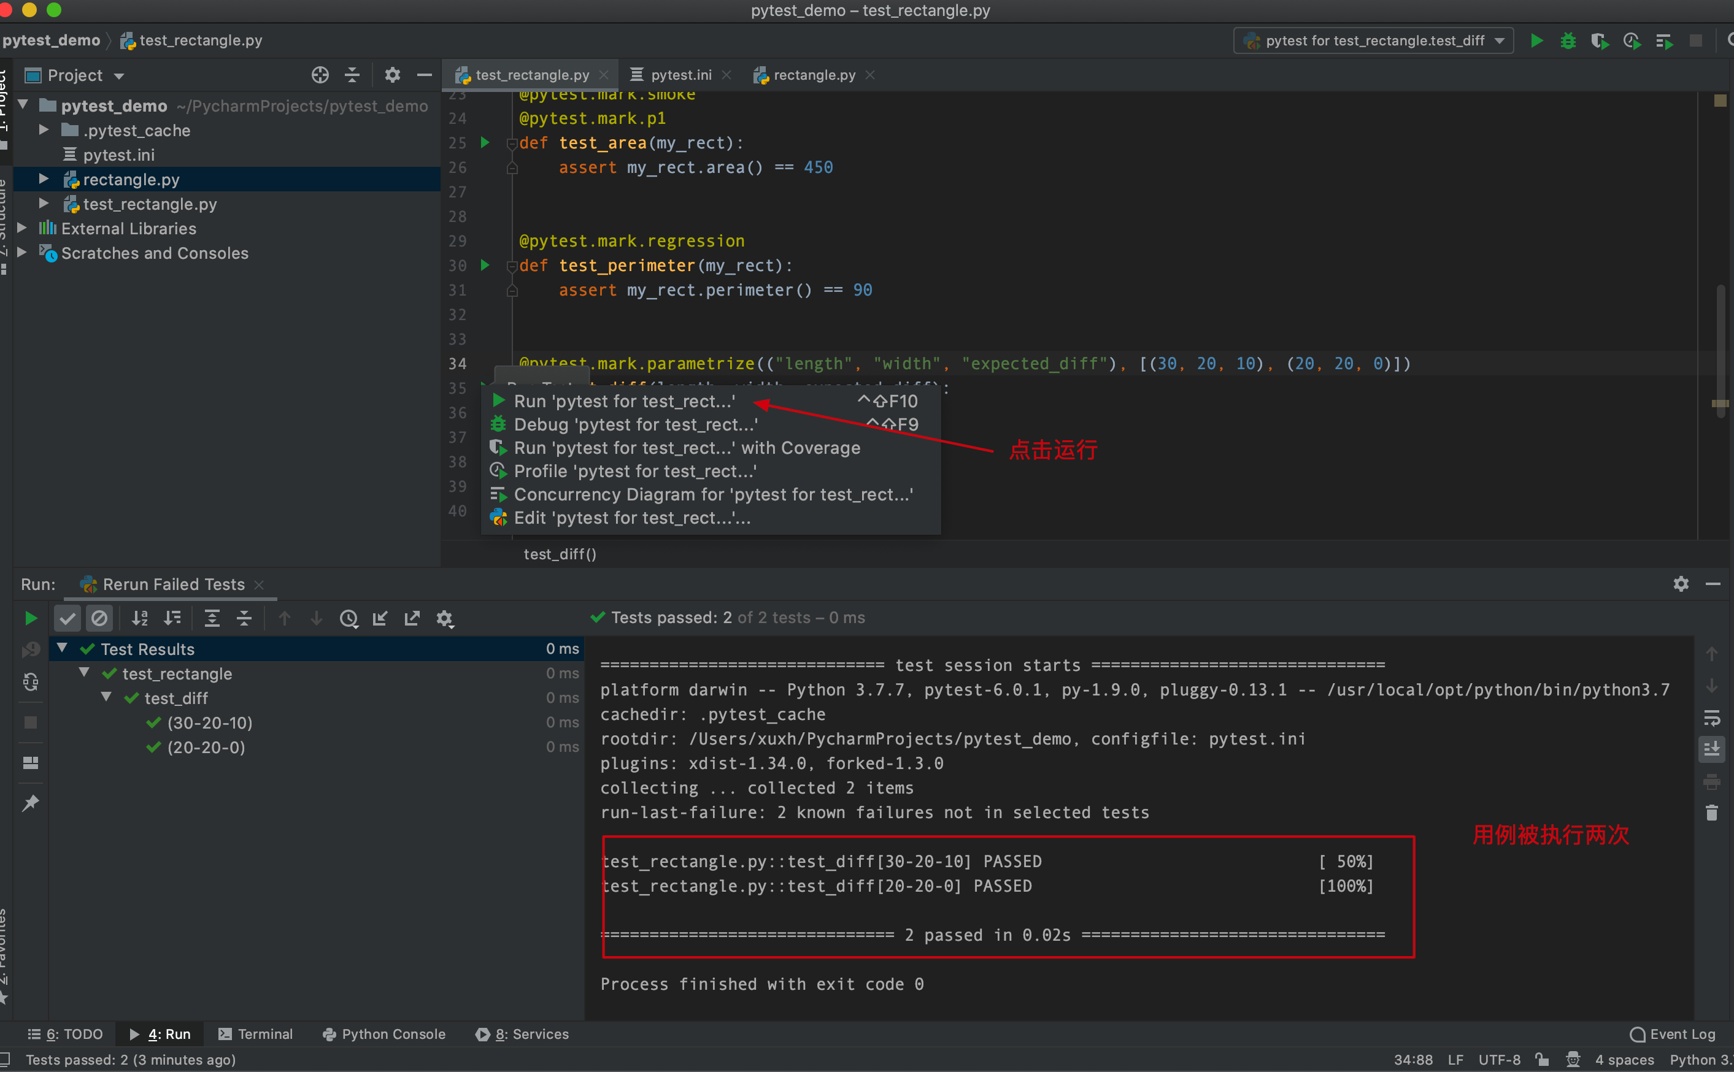Open the 6: TODO tool window
The width and height of the screenshot is (1734, 1072).
pyautogui.click(x=64, y=1035)
